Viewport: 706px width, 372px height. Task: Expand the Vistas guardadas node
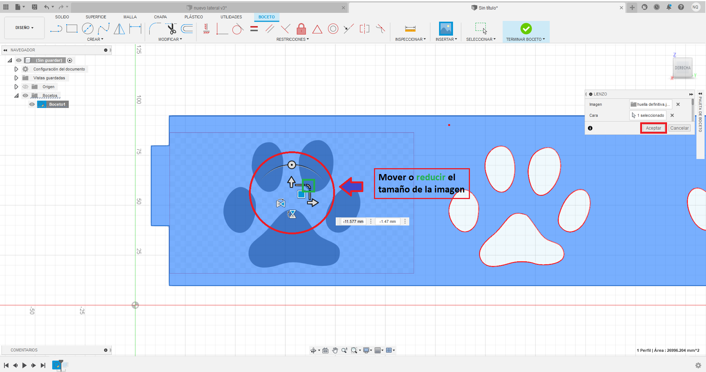16,78
